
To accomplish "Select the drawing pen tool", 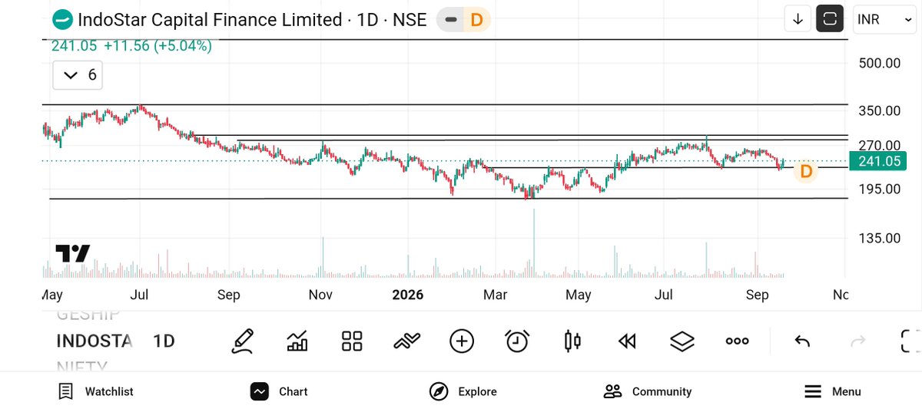I will pyautogui.click(x=243, y=341).
